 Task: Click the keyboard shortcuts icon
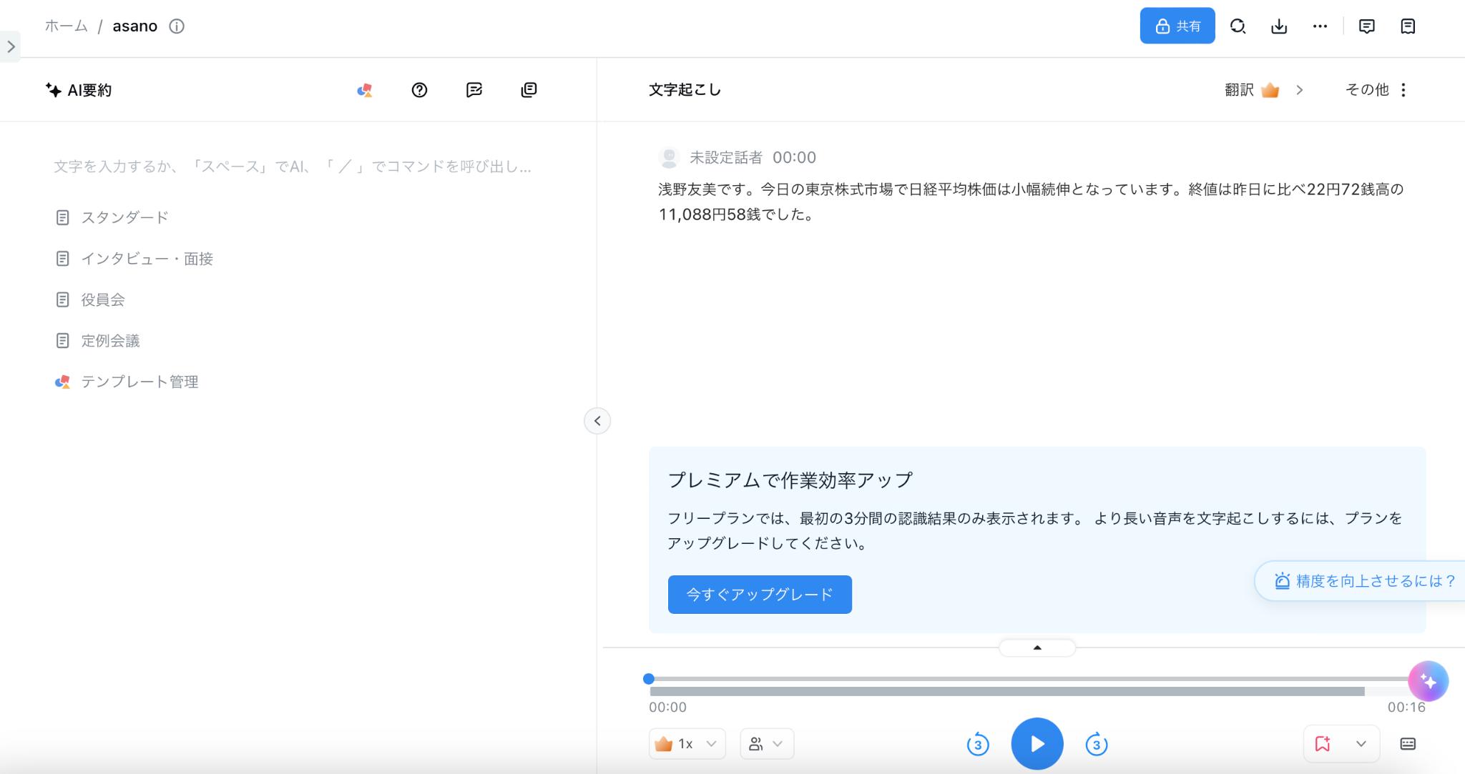click(1408, 744)
